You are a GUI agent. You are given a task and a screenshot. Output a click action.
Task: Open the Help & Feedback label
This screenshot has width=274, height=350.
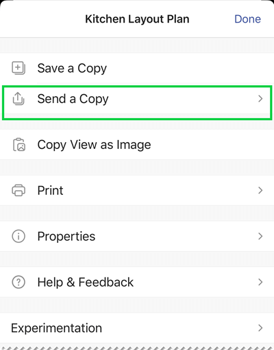[86, 282]
